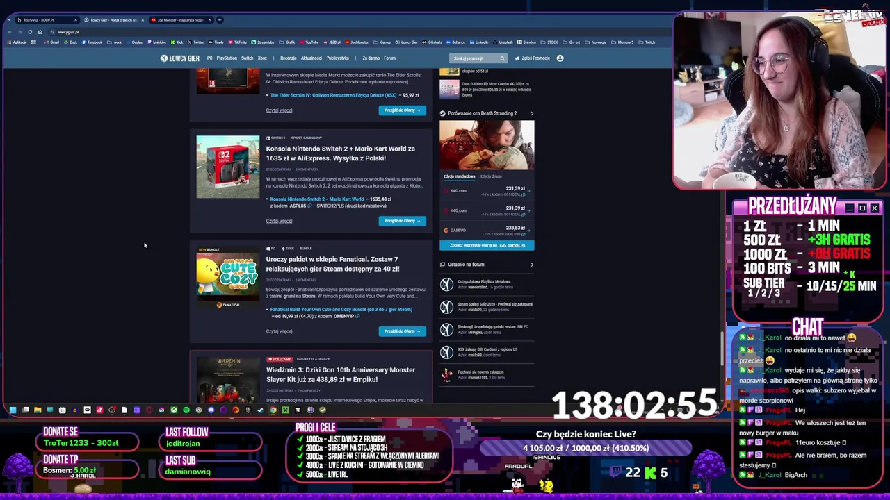Open the Windows Start menu
Viewport: 890px width, 500px height.
pyautogui.click(x=13, y=410)
